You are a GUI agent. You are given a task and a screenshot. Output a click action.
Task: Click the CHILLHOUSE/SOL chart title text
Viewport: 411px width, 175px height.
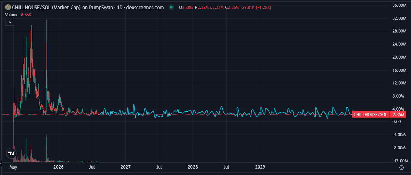click(x=88, y=8)
